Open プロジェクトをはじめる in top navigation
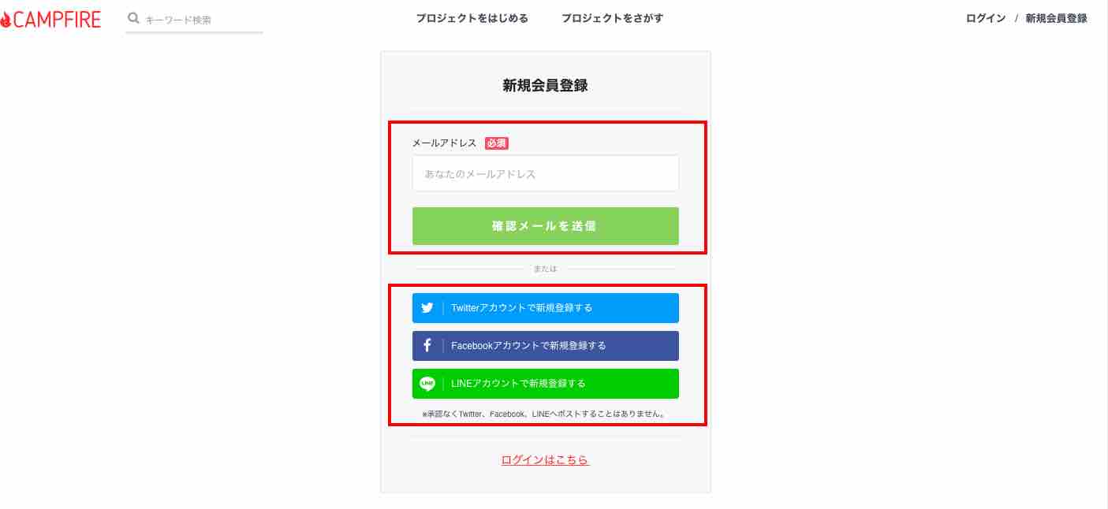The height and width of the screenshot is (509, 1108). pos(472,18)
